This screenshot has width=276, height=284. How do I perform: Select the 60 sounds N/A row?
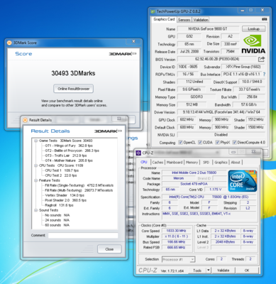(57, 225)
